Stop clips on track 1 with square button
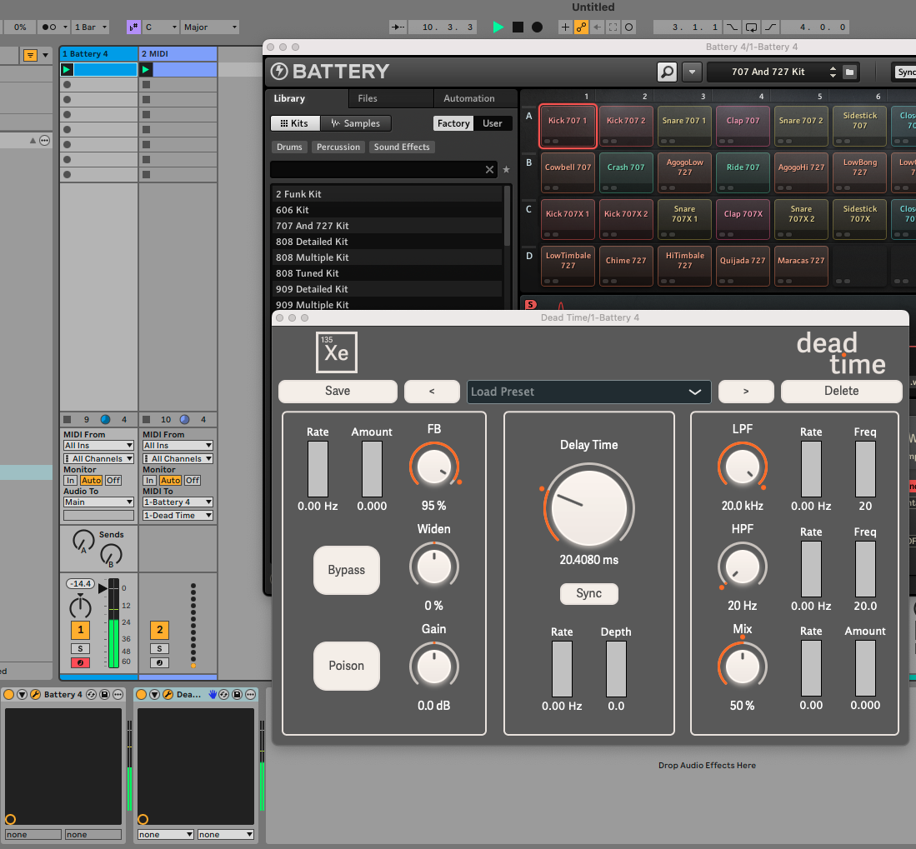This screenshot has height=849, width=916. click(x=68, y=419)
